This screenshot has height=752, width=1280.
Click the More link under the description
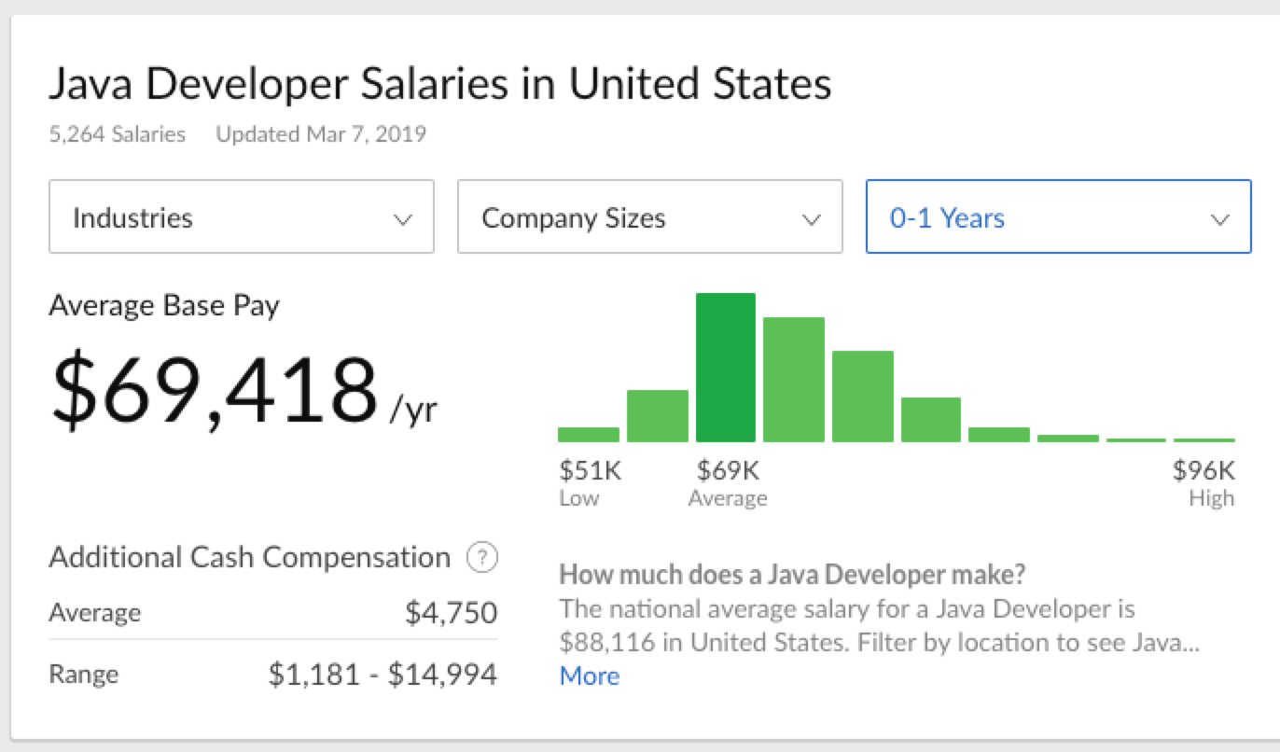(589, 675)
